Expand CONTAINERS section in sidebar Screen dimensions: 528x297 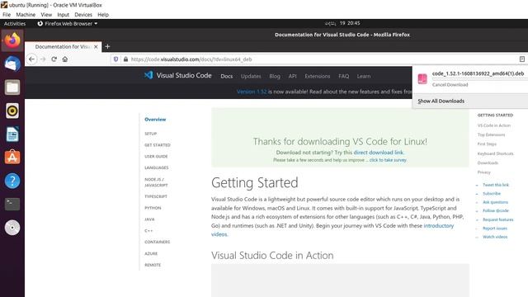point(158,242)
